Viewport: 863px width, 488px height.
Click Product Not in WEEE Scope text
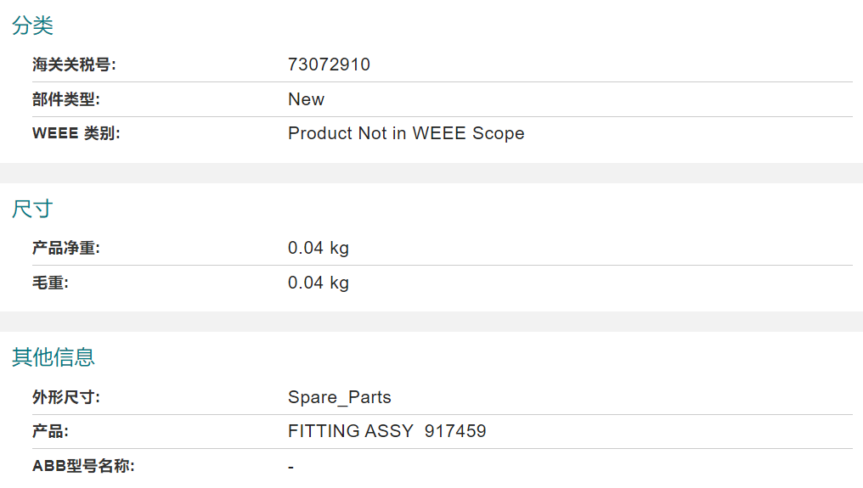pos(406,133)
